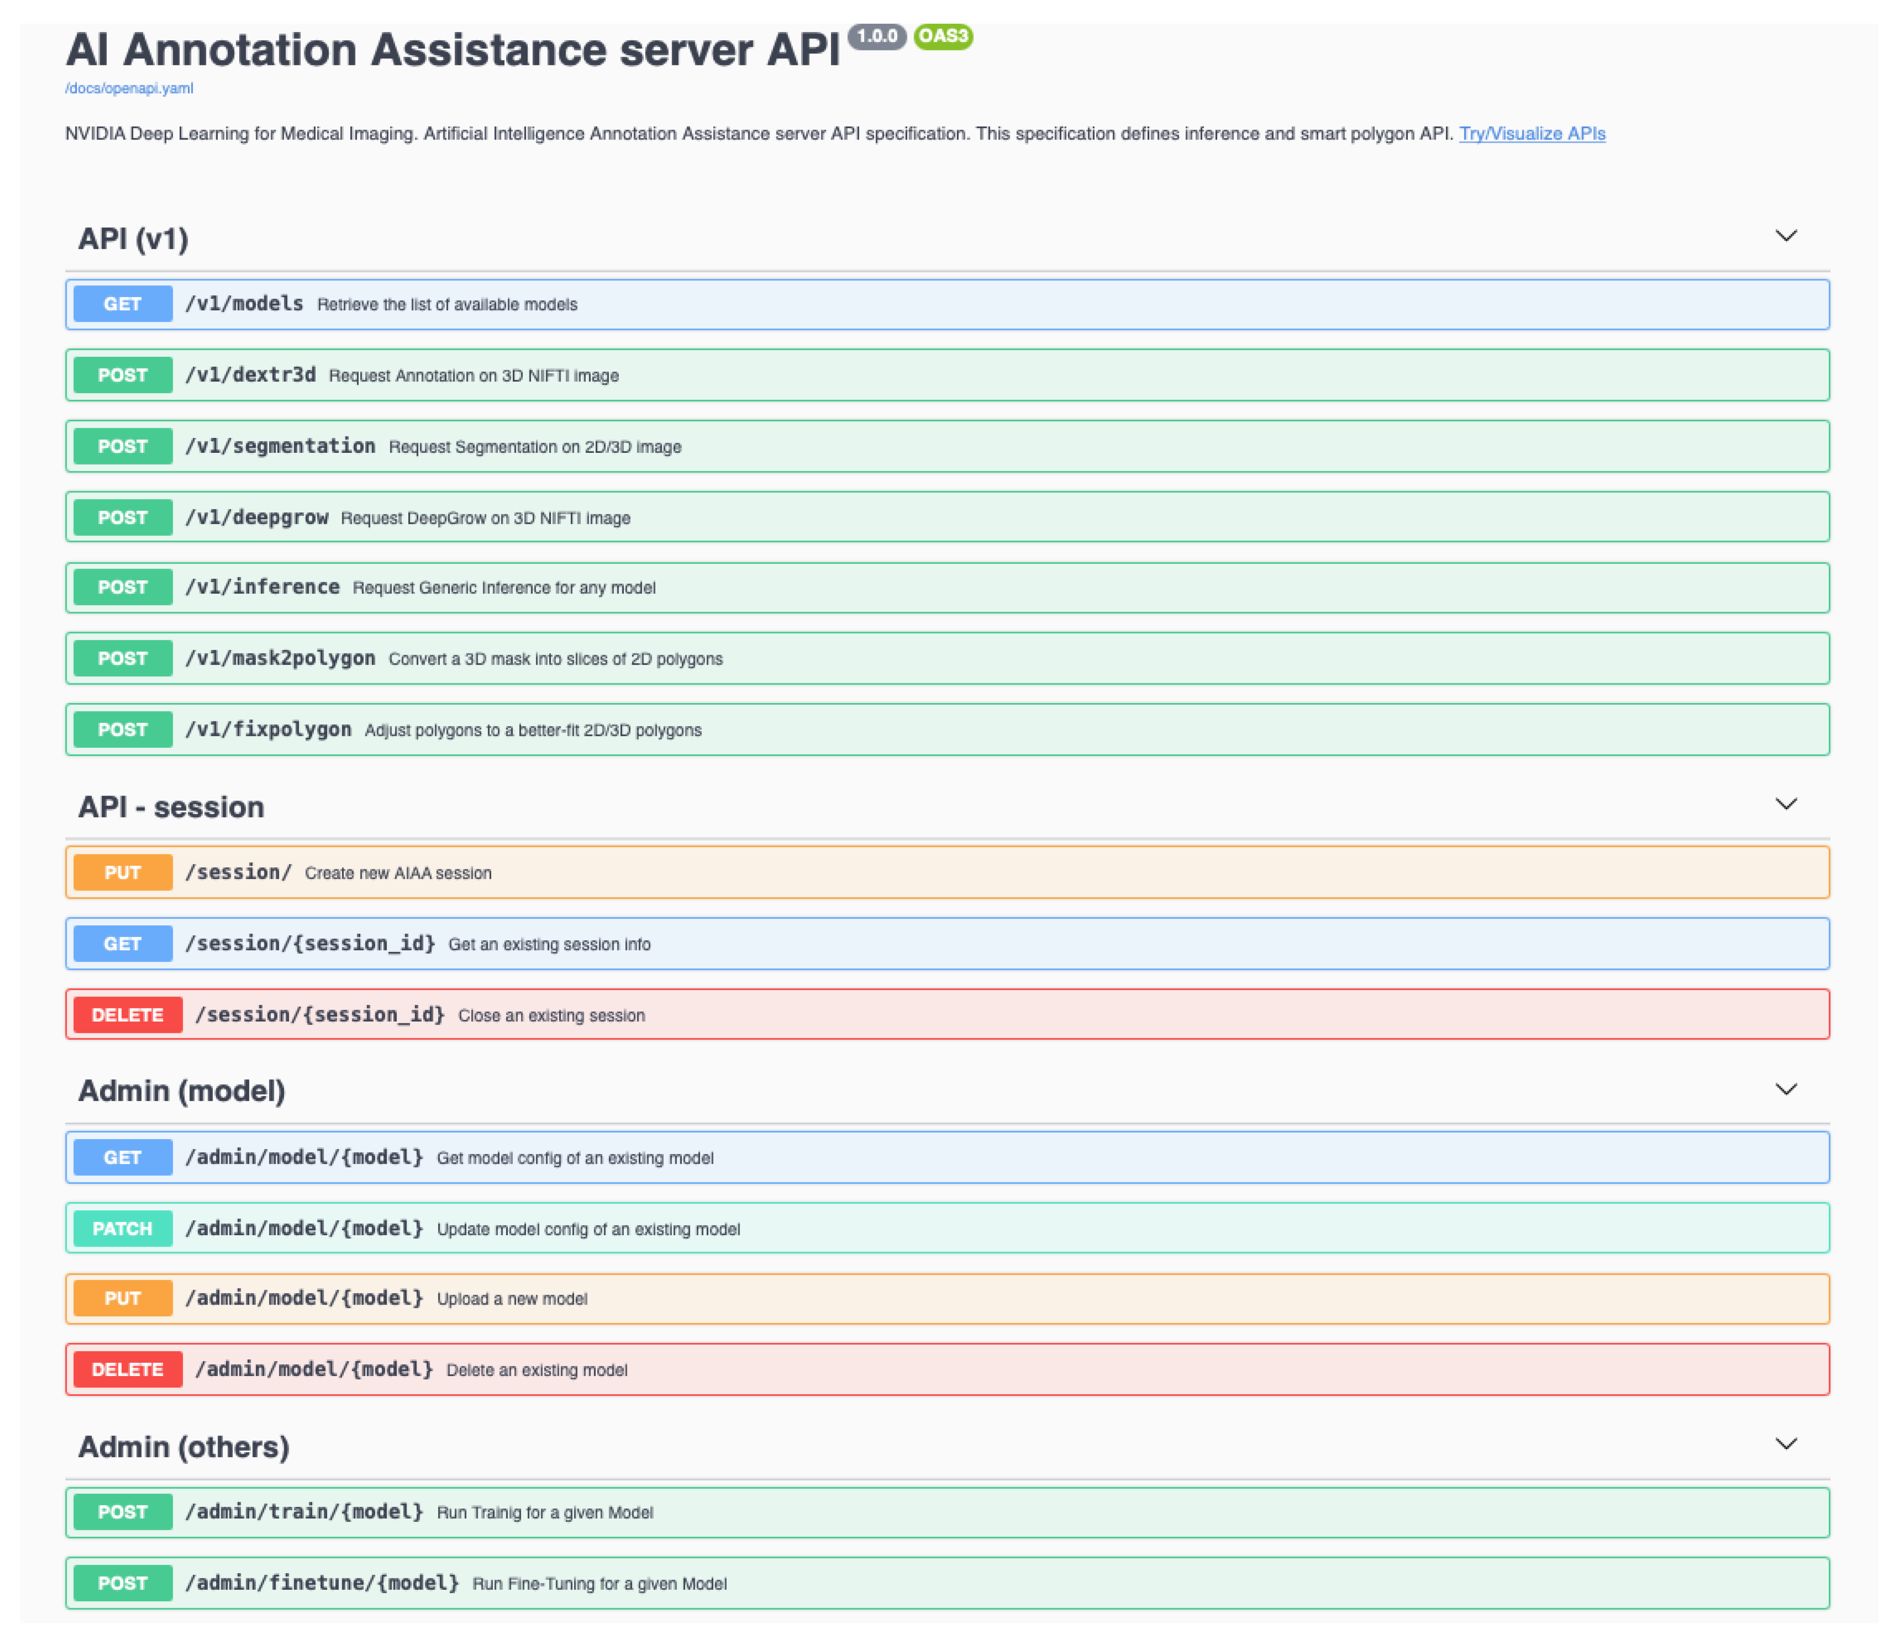
Task: Click DELETE badge for close existing session
Action: point(127,1015)
